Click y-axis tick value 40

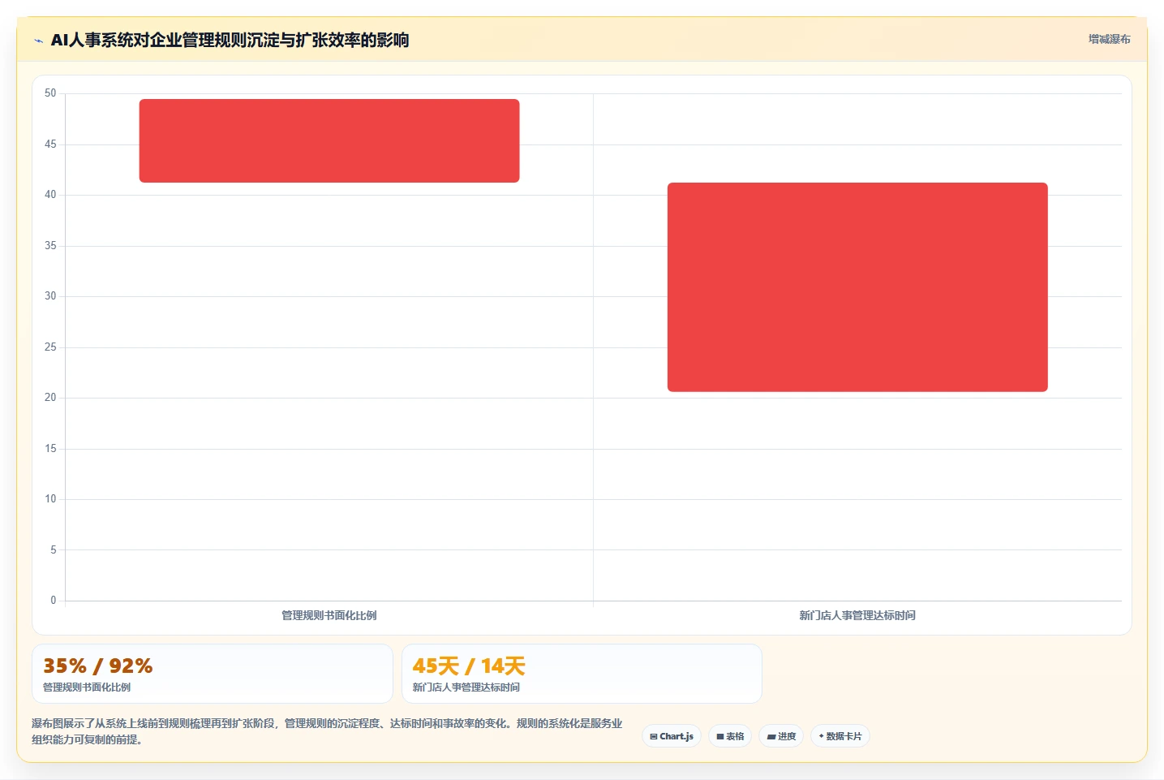50,195
